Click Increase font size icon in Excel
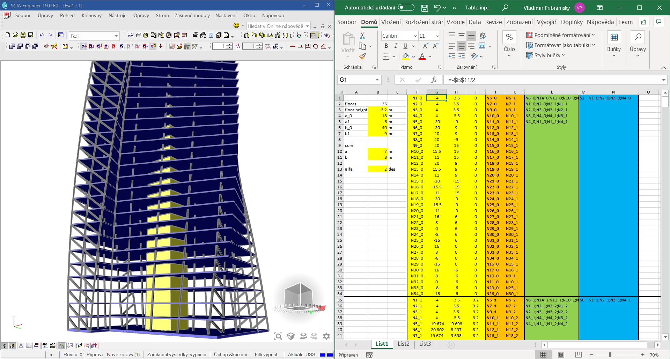This screenshot has width=670, height=359. tap(426, 46)
